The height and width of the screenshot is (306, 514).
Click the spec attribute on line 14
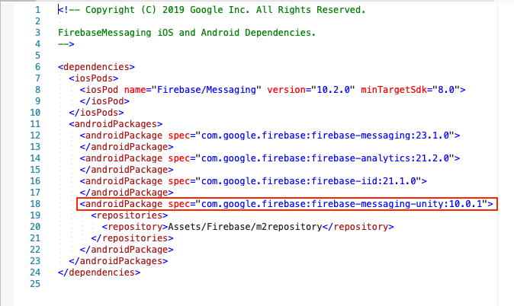click(179, 158)
